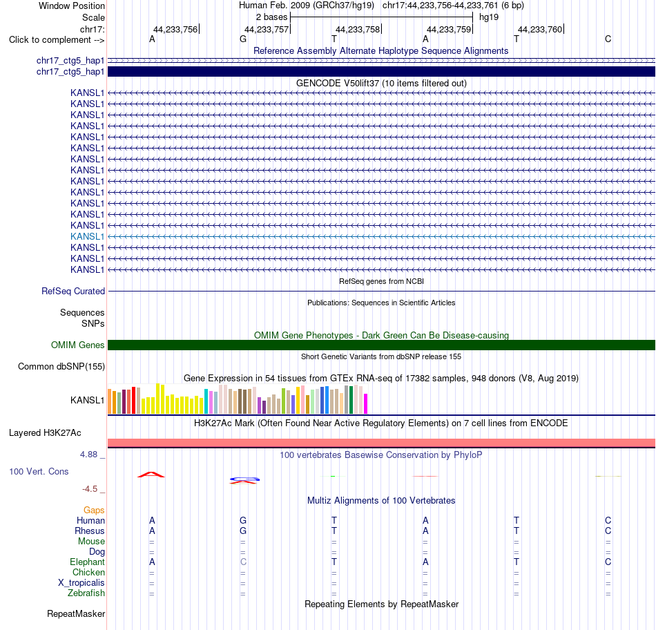Click the grey 'C' in the Elephant alignment row
This screenshot has width=656, height=630.
coord(243,562)
